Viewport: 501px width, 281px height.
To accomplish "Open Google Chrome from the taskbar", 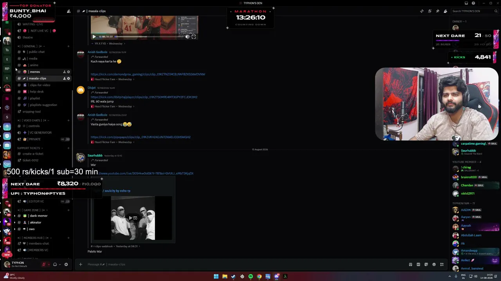I will click(259, 276).
